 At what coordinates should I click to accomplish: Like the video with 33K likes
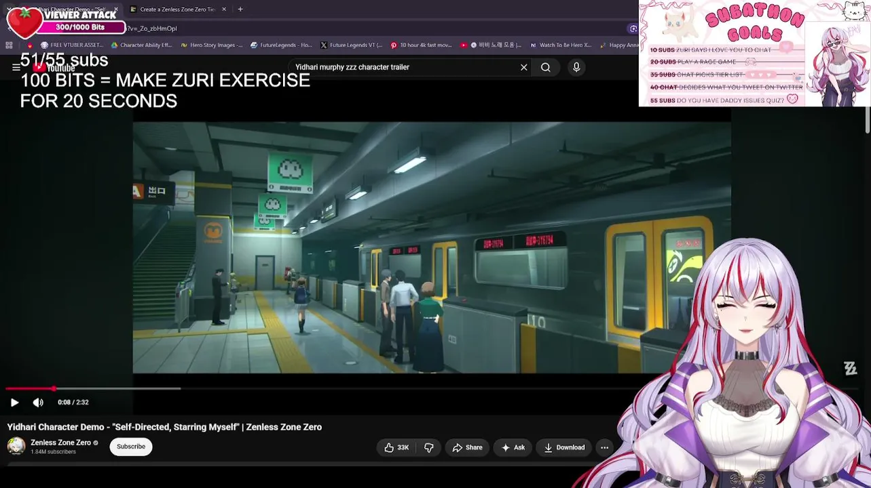[396, 447]
